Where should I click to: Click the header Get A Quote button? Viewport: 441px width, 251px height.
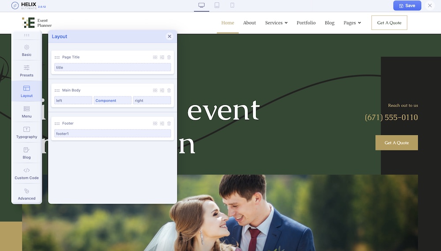(389, 23)
